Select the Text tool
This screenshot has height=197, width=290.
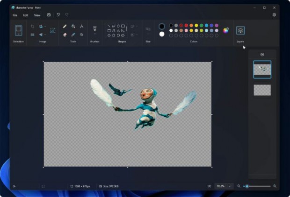point(81,26)
